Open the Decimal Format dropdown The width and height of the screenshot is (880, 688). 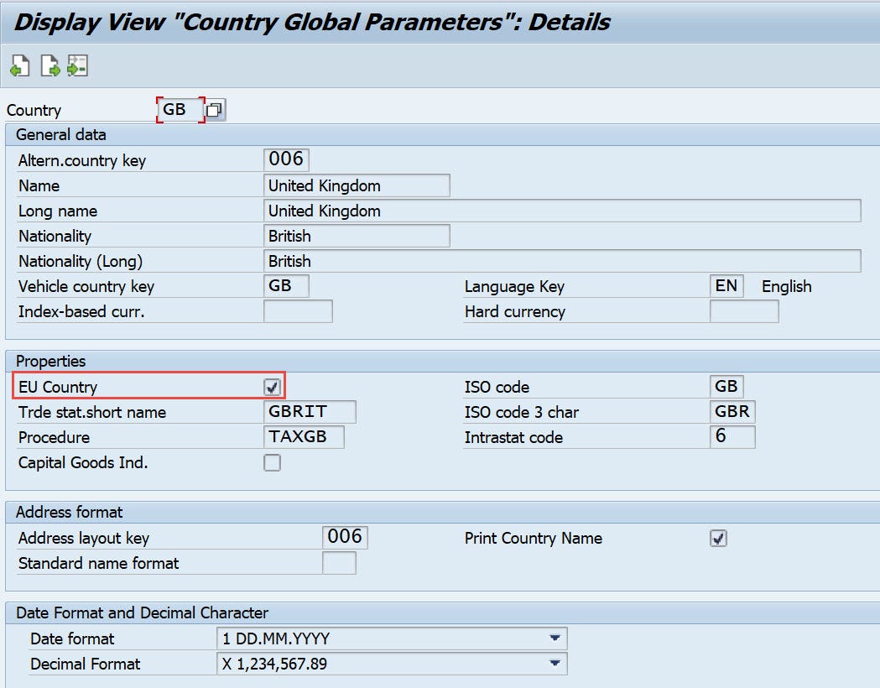click(x=555, y=664)
